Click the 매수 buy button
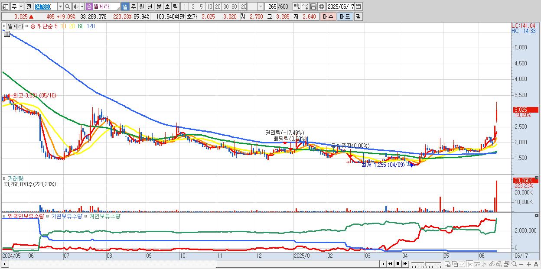Image resolution: width=541 pixels, height=269 pixels. pyautogui.click(x=328, y=16)
